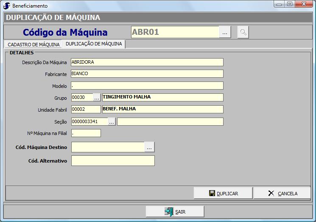Image resolution: width=316 pixels, height=222 pixels.
Task: Select the Duplicação de Máquina tab
Action: coord(94,44)
